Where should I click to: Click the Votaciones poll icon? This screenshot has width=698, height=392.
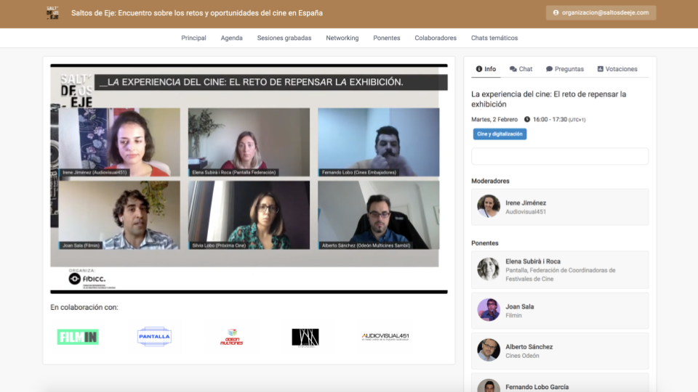[600, 69]
